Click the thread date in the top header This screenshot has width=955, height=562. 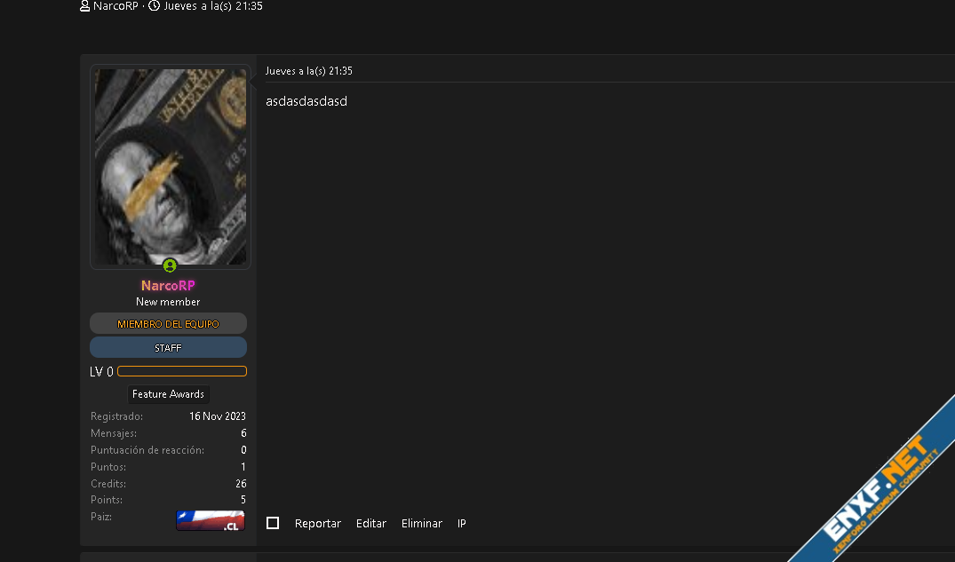(x=213, y=6)
